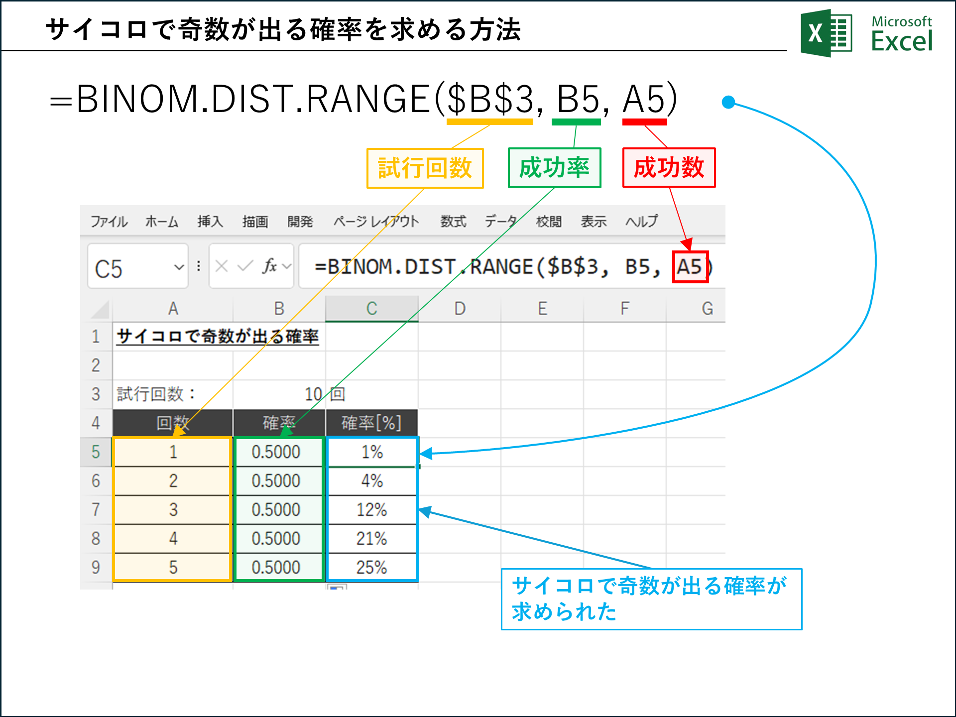956x717 pixels.
Task: Open the Auto Fill Options icon below cell C9
Action: (x=337, y=588)
